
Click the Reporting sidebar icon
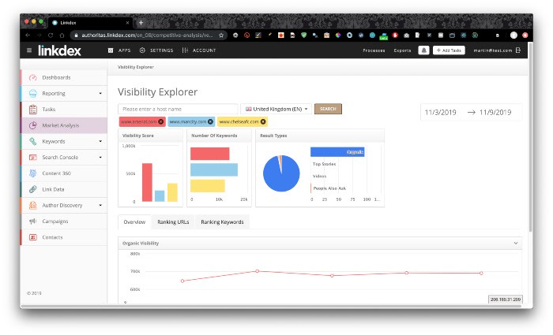point(33,93)
